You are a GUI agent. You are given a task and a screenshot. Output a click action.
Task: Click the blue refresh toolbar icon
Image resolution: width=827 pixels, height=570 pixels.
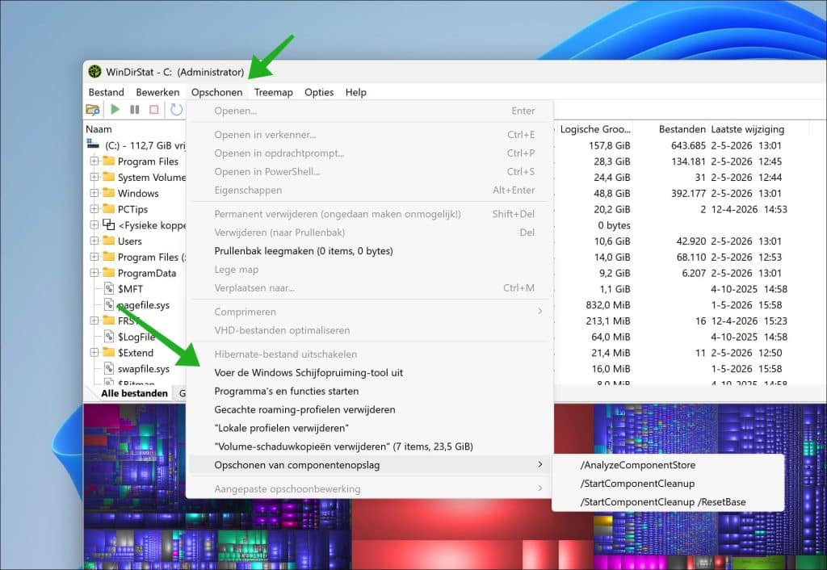point(176,110)
